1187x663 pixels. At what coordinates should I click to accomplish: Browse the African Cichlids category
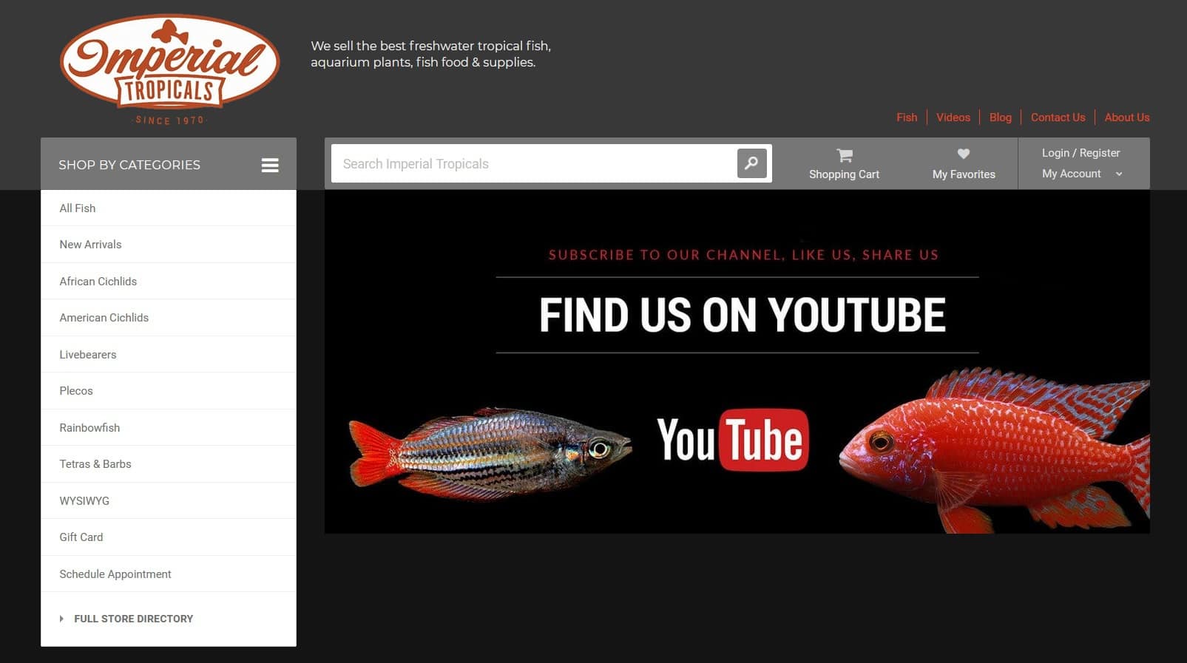point(98,282)
